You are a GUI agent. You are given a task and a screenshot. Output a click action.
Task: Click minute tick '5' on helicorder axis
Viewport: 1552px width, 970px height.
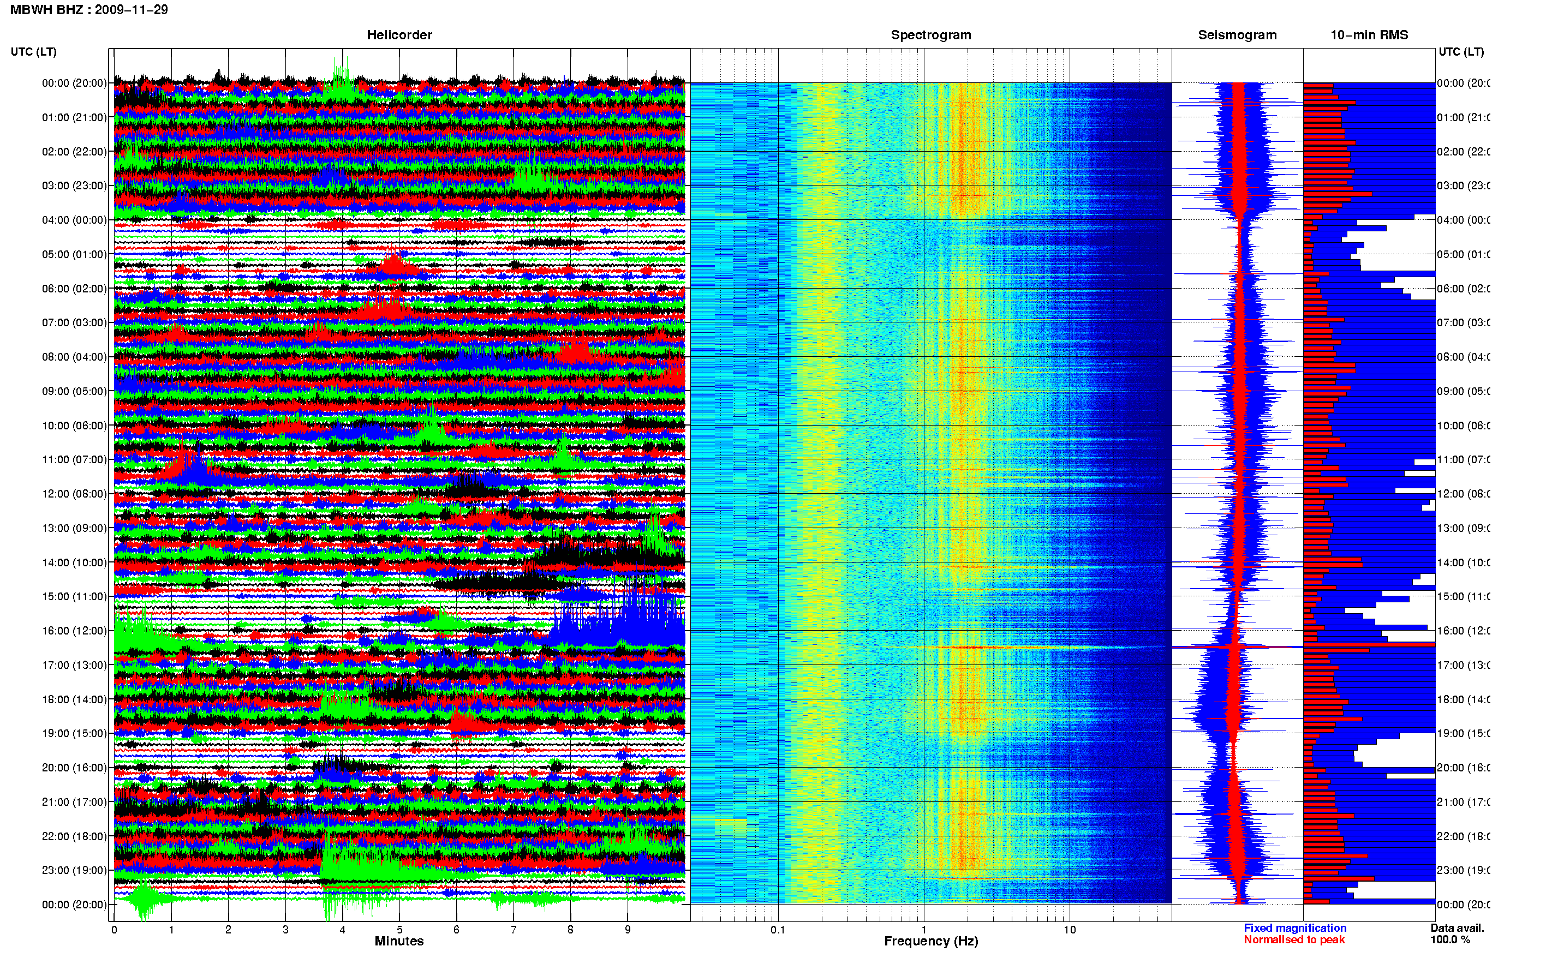[399, 930]
